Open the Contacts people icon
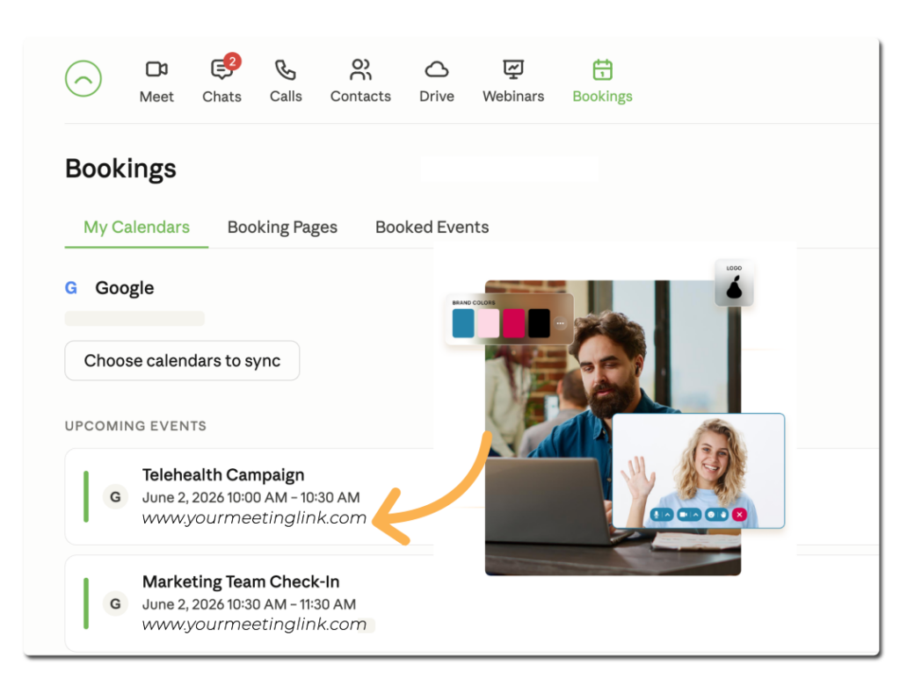 pos(360,69)
